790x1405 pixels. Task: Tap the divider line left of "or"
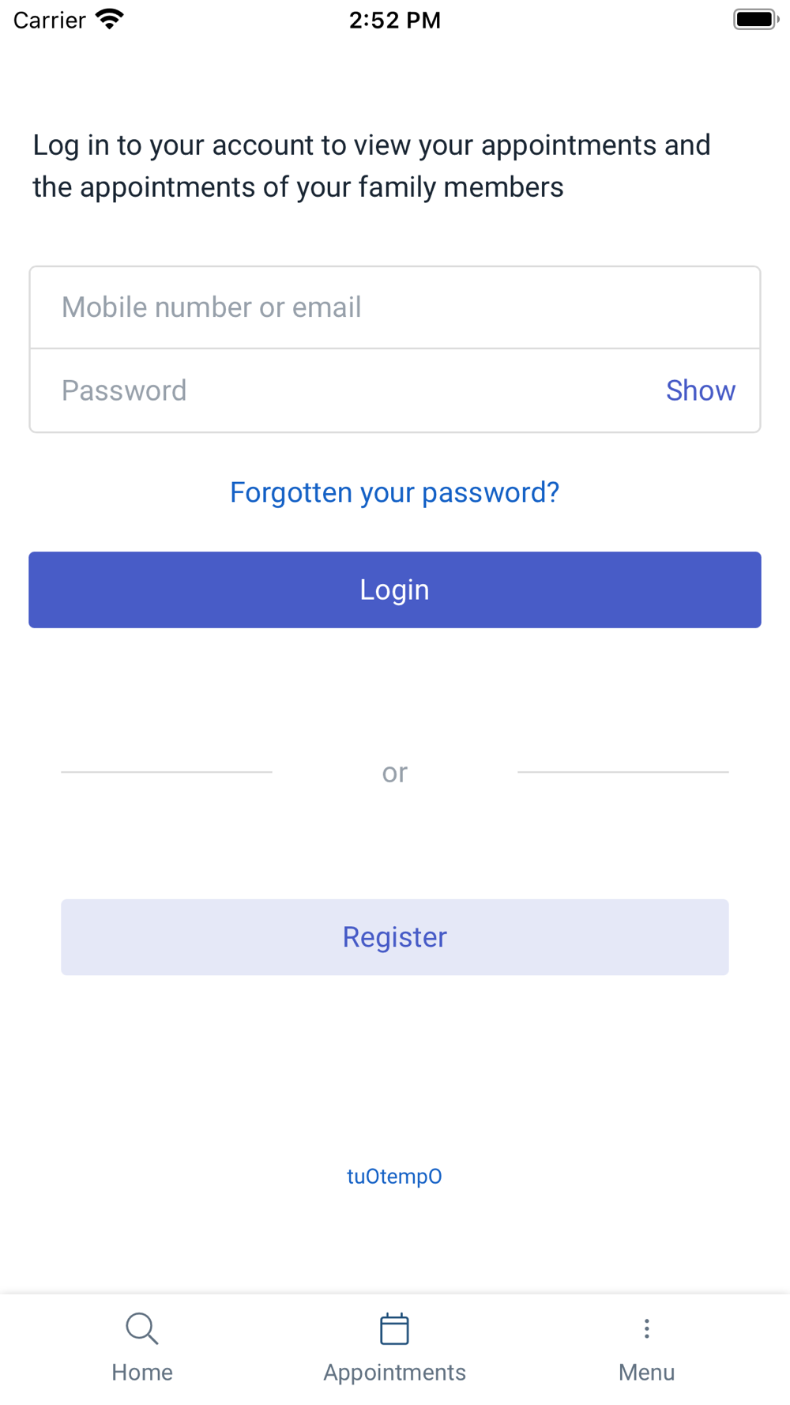[167, 772]
